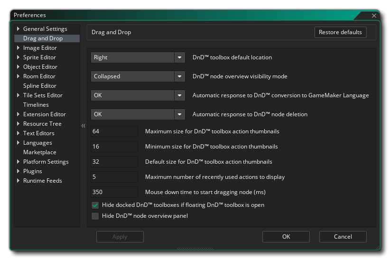
Task: Collapse the sidebar using the double-chevron icon
Action: (x=84, y=126)
